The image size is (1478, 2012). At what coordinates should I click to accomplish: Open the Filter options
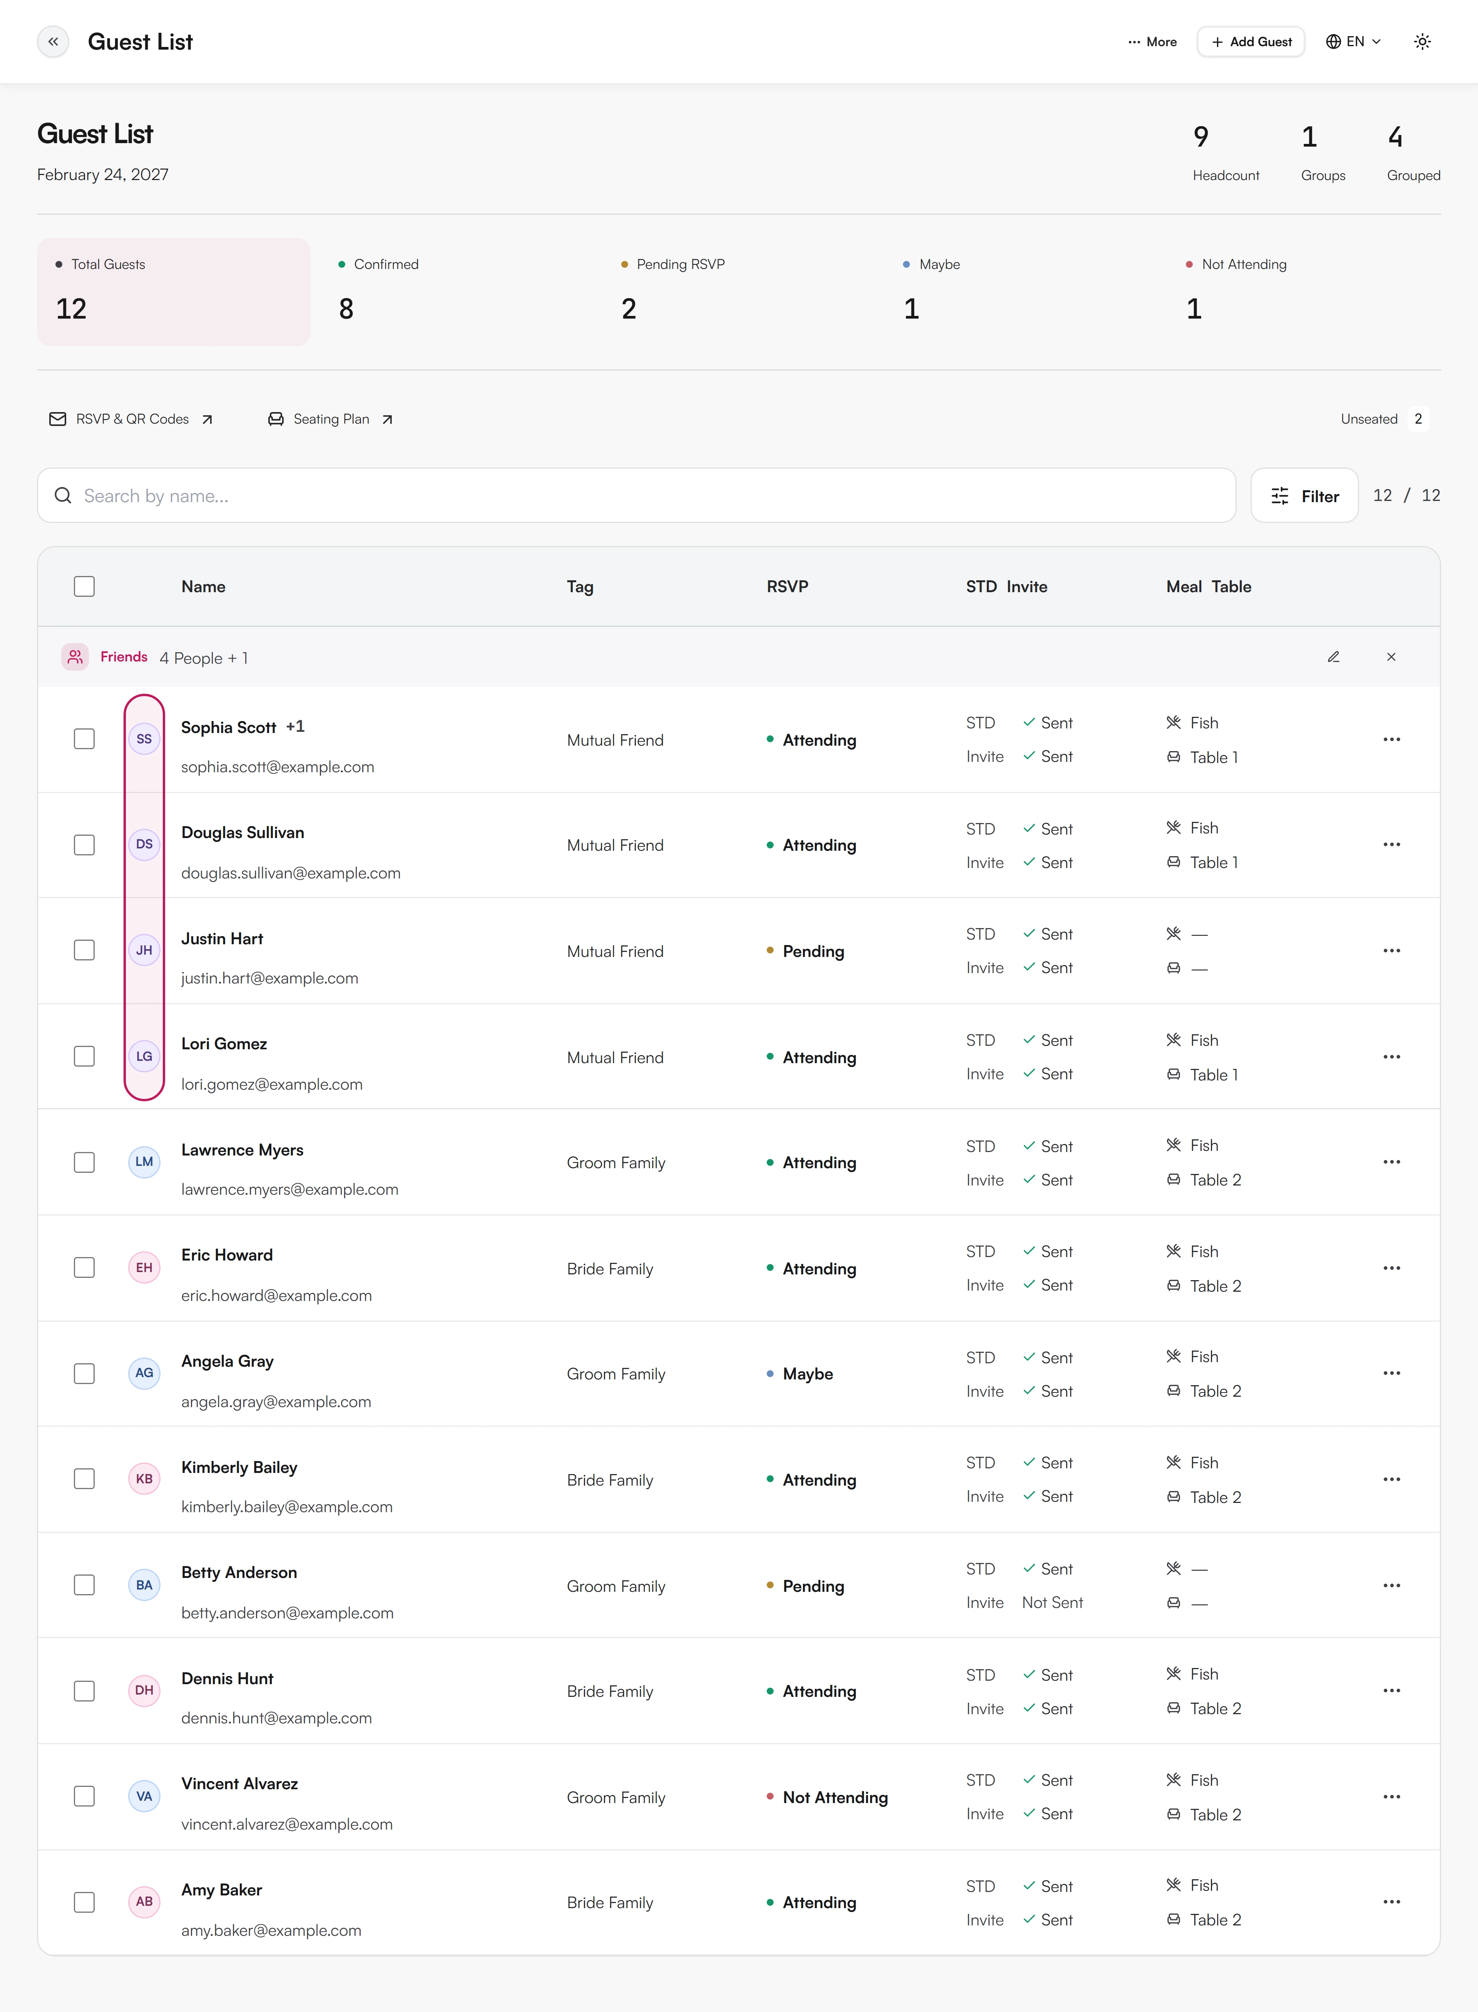(x=1304, y=495)
